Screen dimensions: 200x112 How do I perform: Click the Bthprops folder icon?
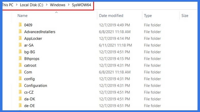coord(20,58)
